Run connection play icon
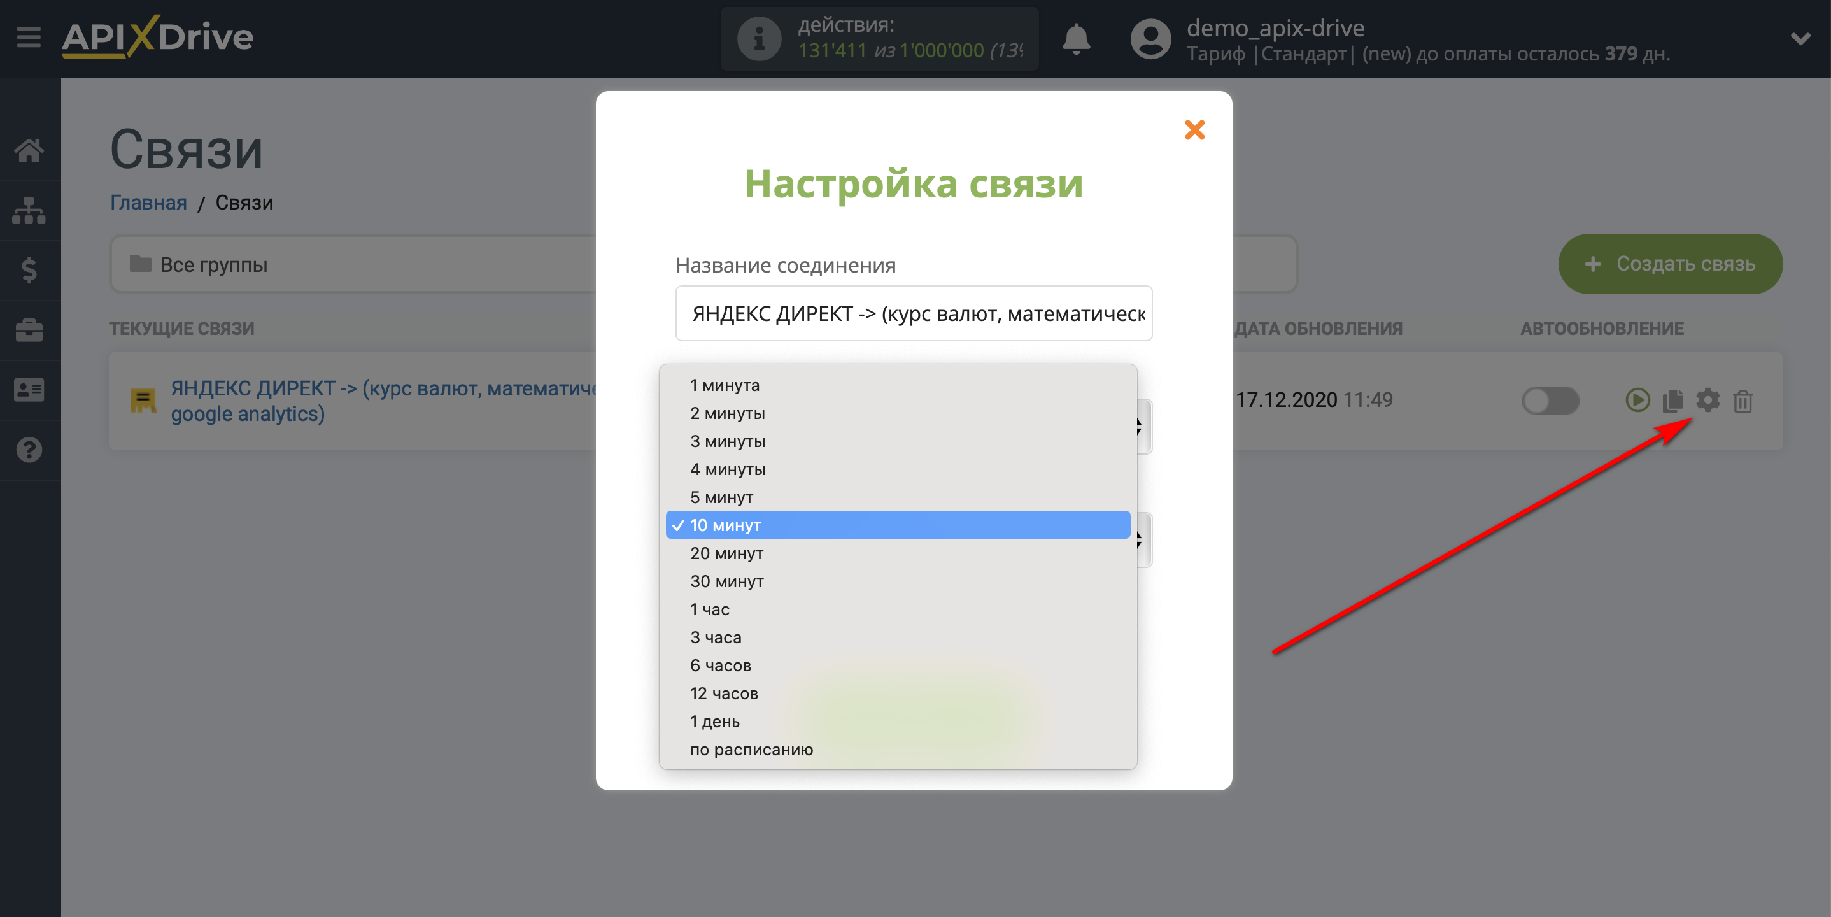The image size is (1831, 917). pyautogui.click(x=1637, y=400)
